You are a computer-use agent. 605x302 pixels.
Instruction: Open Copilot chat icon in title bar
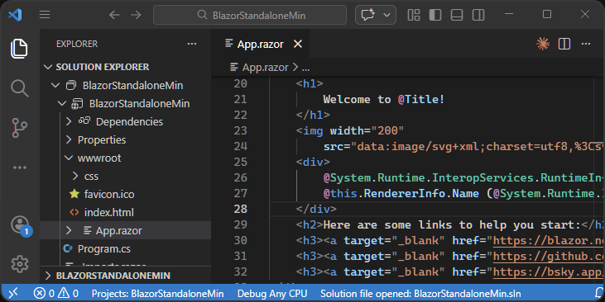click(367, 15)
